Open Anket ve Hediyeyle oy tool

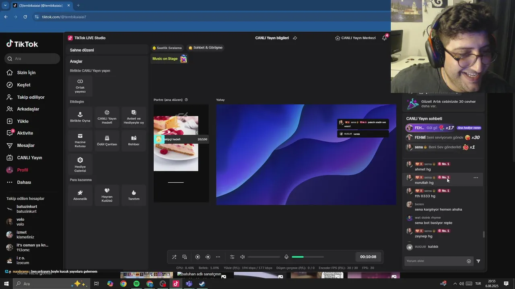click(134, 117)
